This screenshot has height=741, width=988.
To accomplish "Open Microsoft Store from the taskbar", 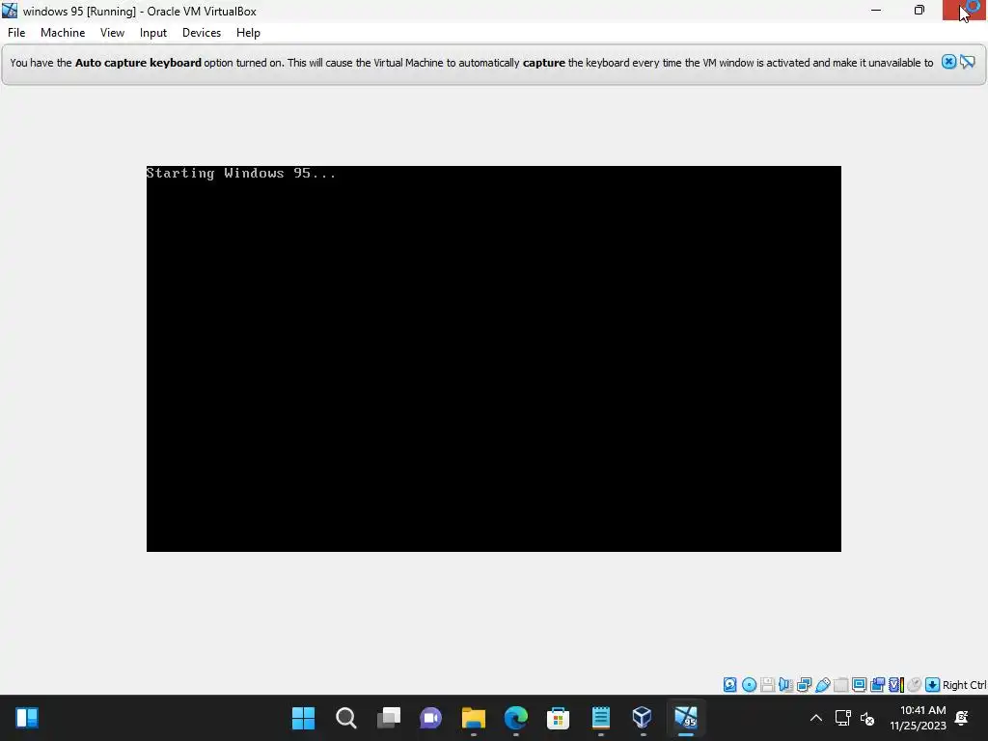I will tap(559, 718).
